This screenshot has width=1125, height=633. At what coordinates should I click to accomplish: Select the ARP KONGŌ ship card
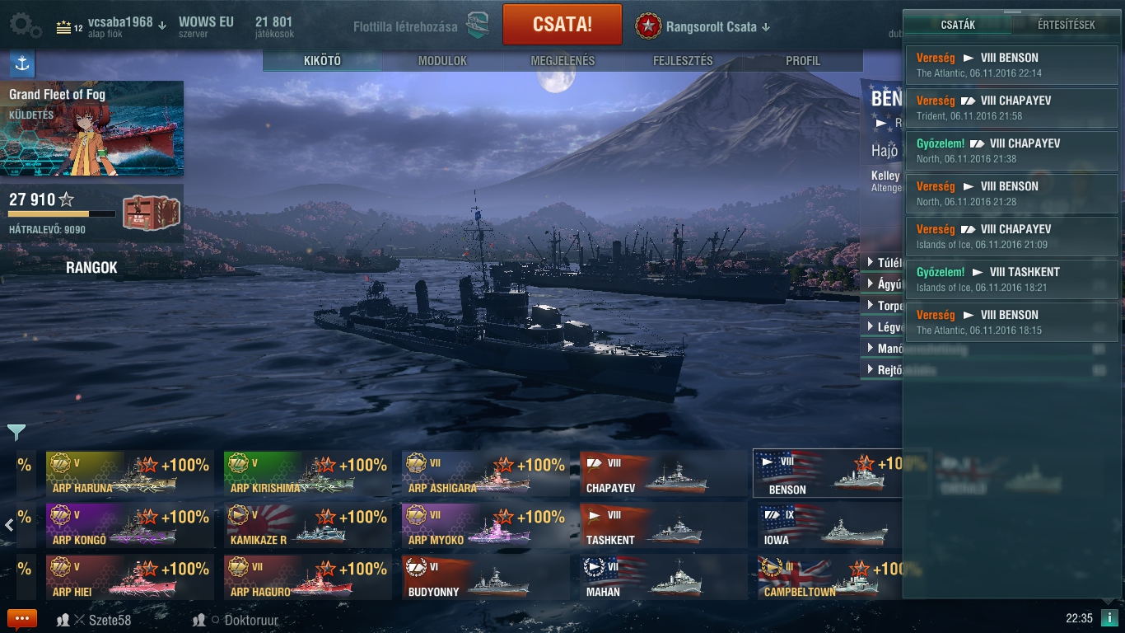coord(129,525)
